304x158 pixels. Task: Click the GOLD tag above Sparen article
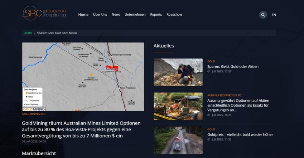pos(211,61)
